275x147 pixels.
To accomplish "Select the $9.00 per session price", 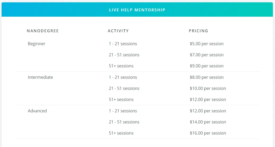I will tap(207, 66).
